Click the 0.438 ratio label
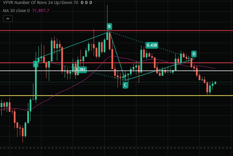Screen dimensions: 233x156 pos(152,45)
